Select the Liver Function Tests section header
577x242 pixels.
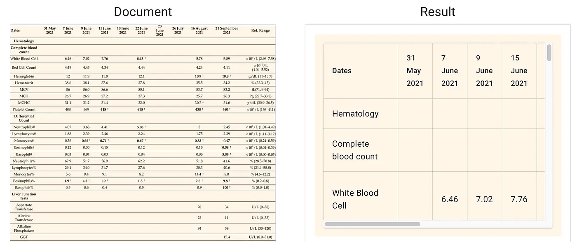tap(24, 196)
